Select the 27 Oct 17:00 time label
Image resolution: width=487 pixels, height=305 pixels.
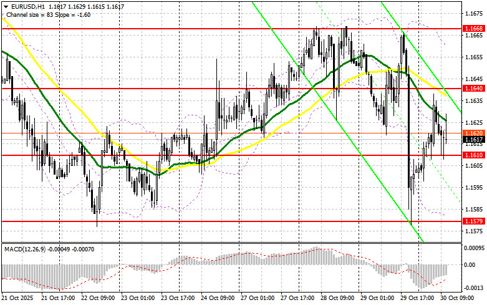(x=297, y=298)
